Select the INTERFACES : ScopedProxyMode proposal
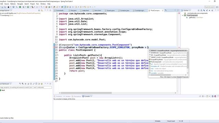219x123 pixels. point(168,53)
